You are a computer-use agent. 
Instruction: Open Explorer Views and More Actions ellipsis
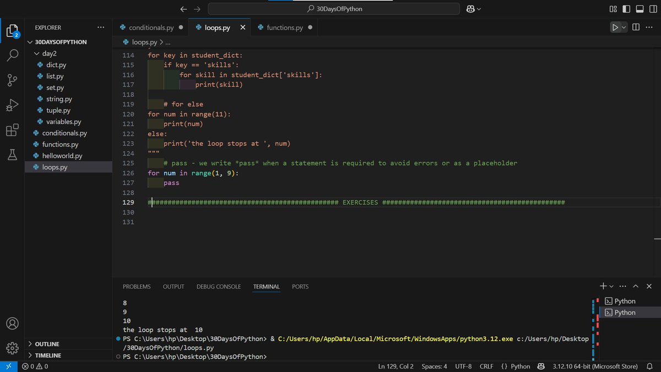click(x=100, y=27)
